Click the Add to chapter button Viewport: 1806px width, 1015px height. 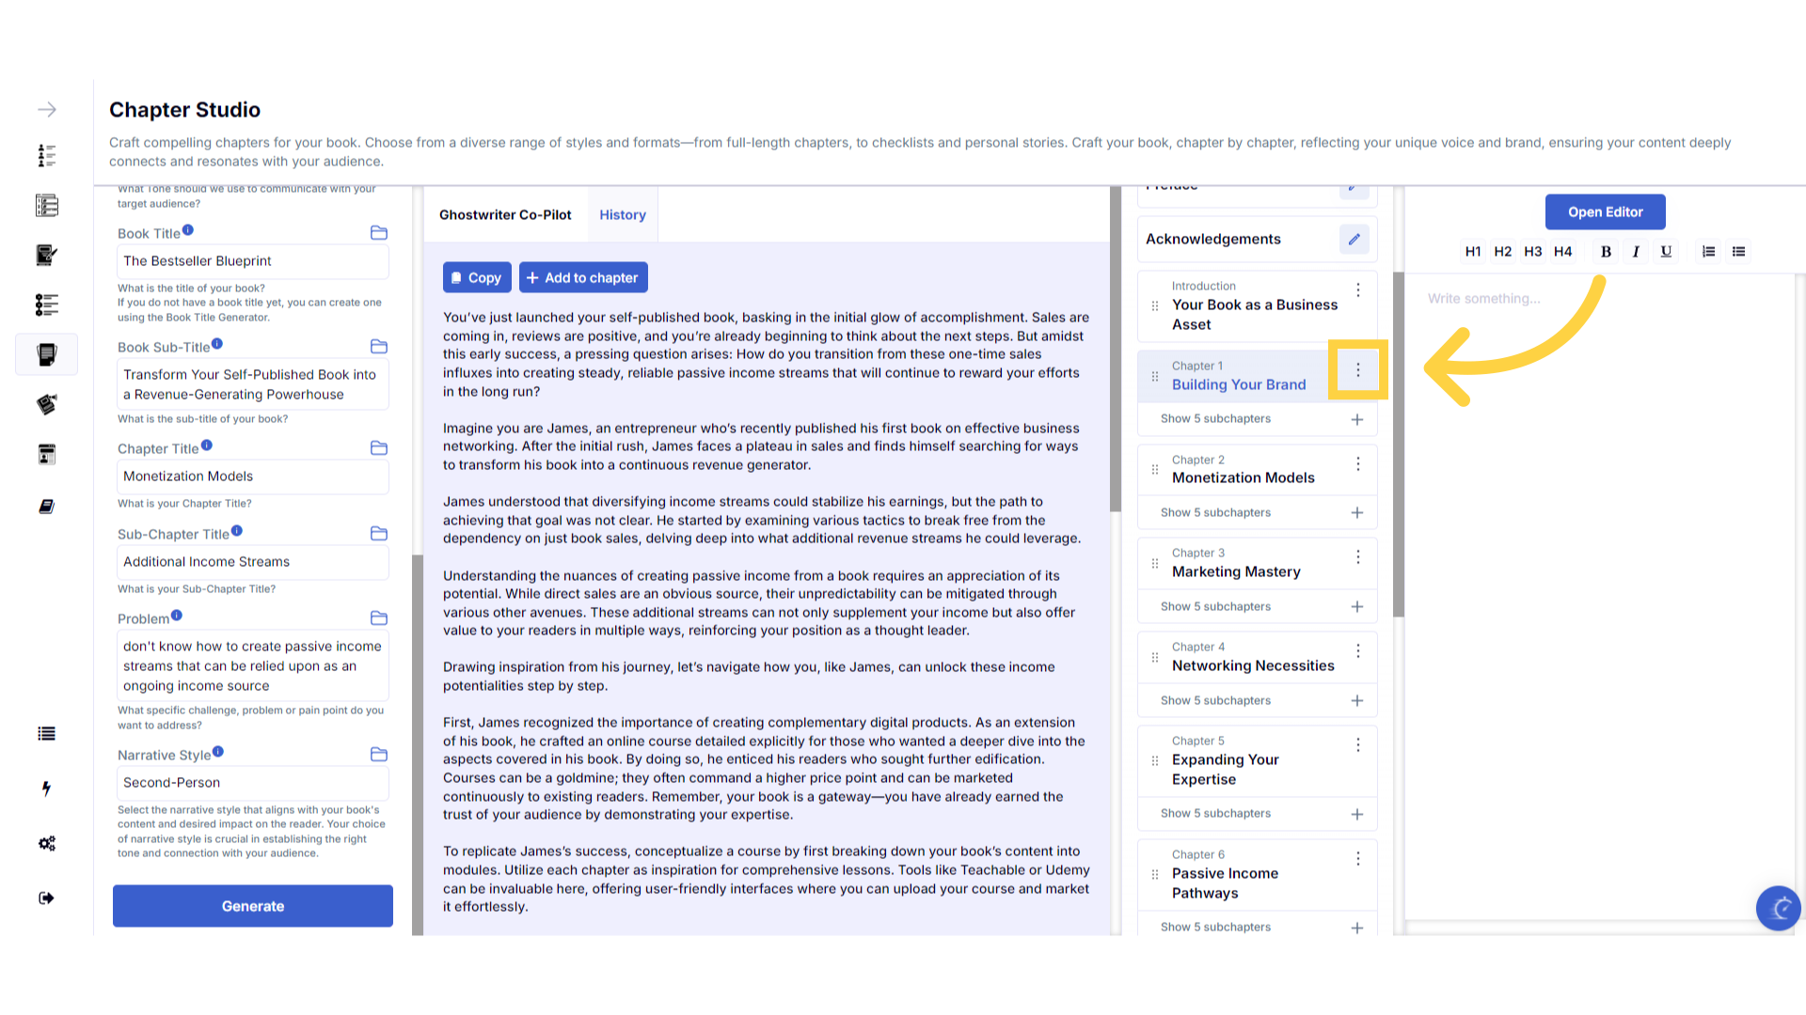click(x=582, y=277)
